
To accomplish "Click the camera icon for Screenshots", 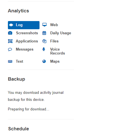I will 10,33.
